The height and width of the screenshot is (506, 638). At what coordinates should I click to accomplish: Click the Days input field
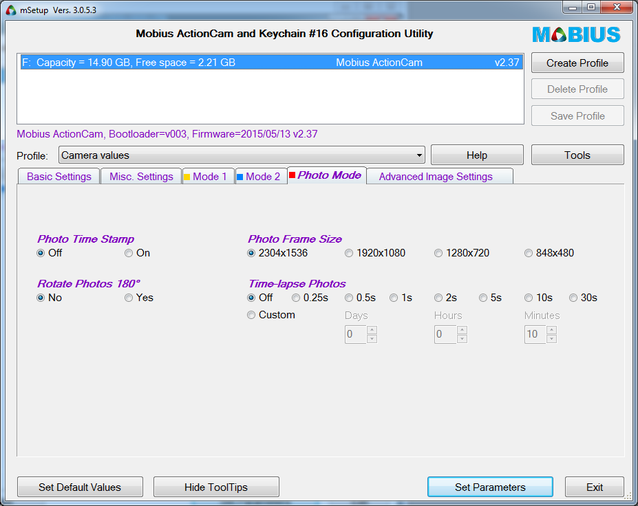coord(356,335)
